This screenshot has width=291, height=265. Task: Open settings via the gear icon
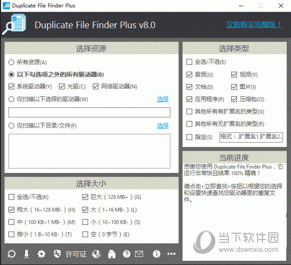point(41,254)
